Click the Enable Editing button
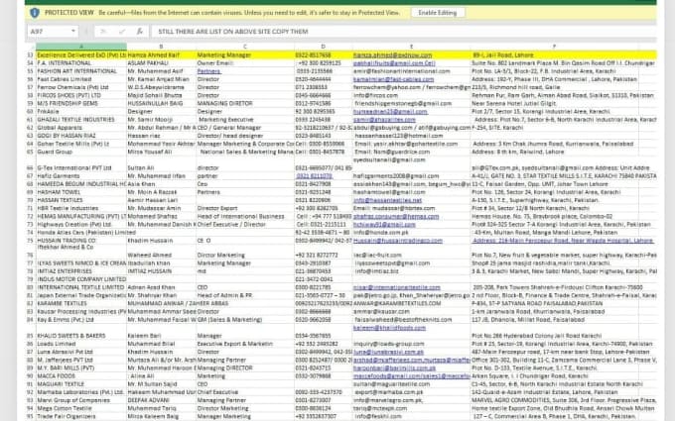 pyautogui.click(x=438, y=13)
